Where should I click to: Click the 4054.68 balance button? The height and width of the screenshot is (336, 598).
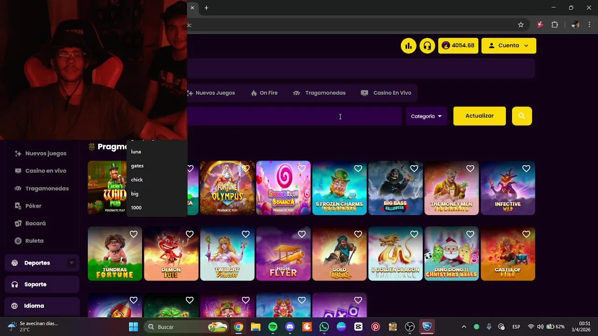click(458, 46)
